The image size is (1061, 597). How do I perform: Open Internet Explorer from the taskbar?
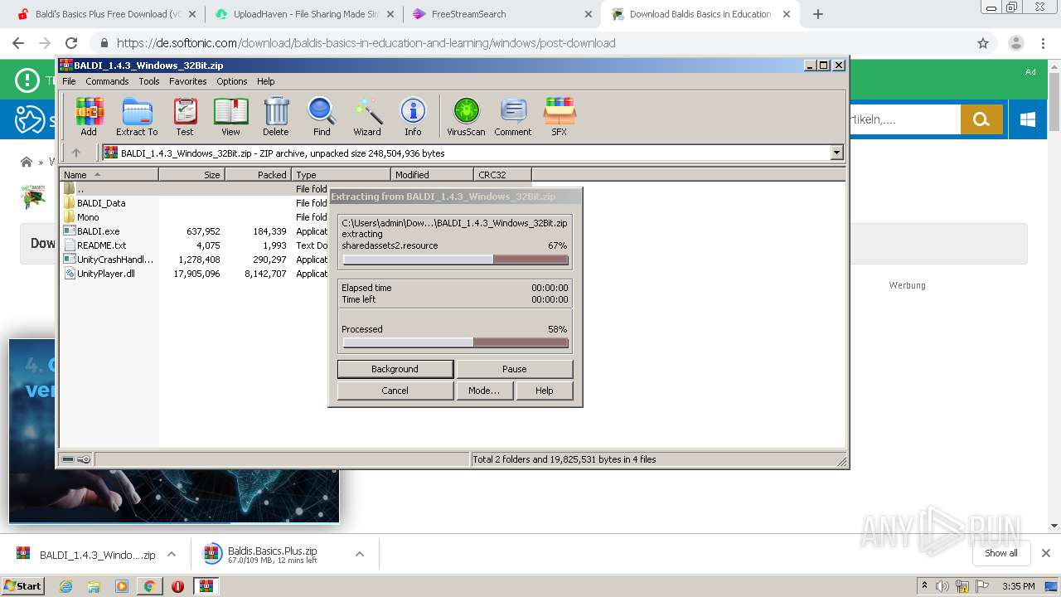coord(65,586)
